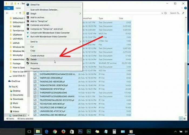Uncheck the THIRDPARTYLICENSEREADME-JAVAFX checkbox

[35, 96]
